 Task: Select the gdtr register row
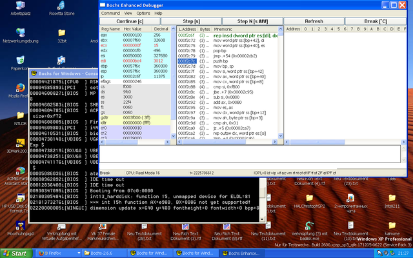135,117
